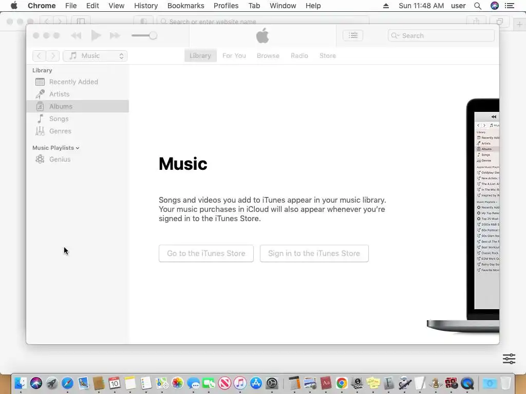The image size is (526, 394).
Task: Switch to the Radio tab
Action: [x=299, y=55]
